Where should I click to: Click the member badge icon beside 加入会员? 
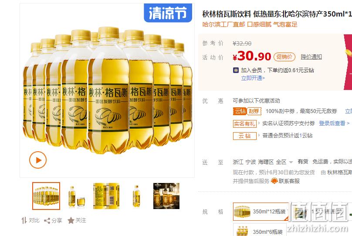(x=236, y=70)
